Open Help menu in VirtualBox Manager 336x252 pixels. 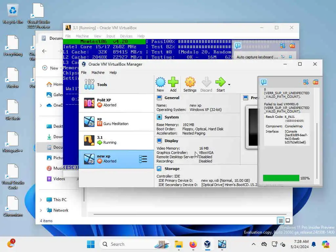pos(113,73)
